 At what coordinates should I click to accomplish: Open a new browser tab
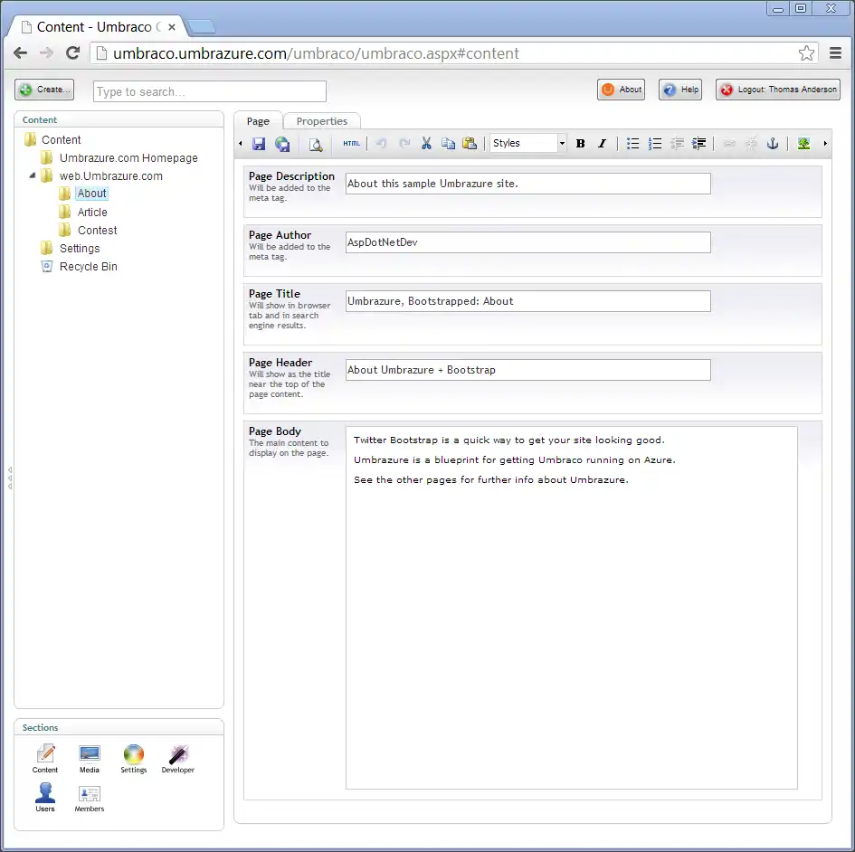click(202, 26)
